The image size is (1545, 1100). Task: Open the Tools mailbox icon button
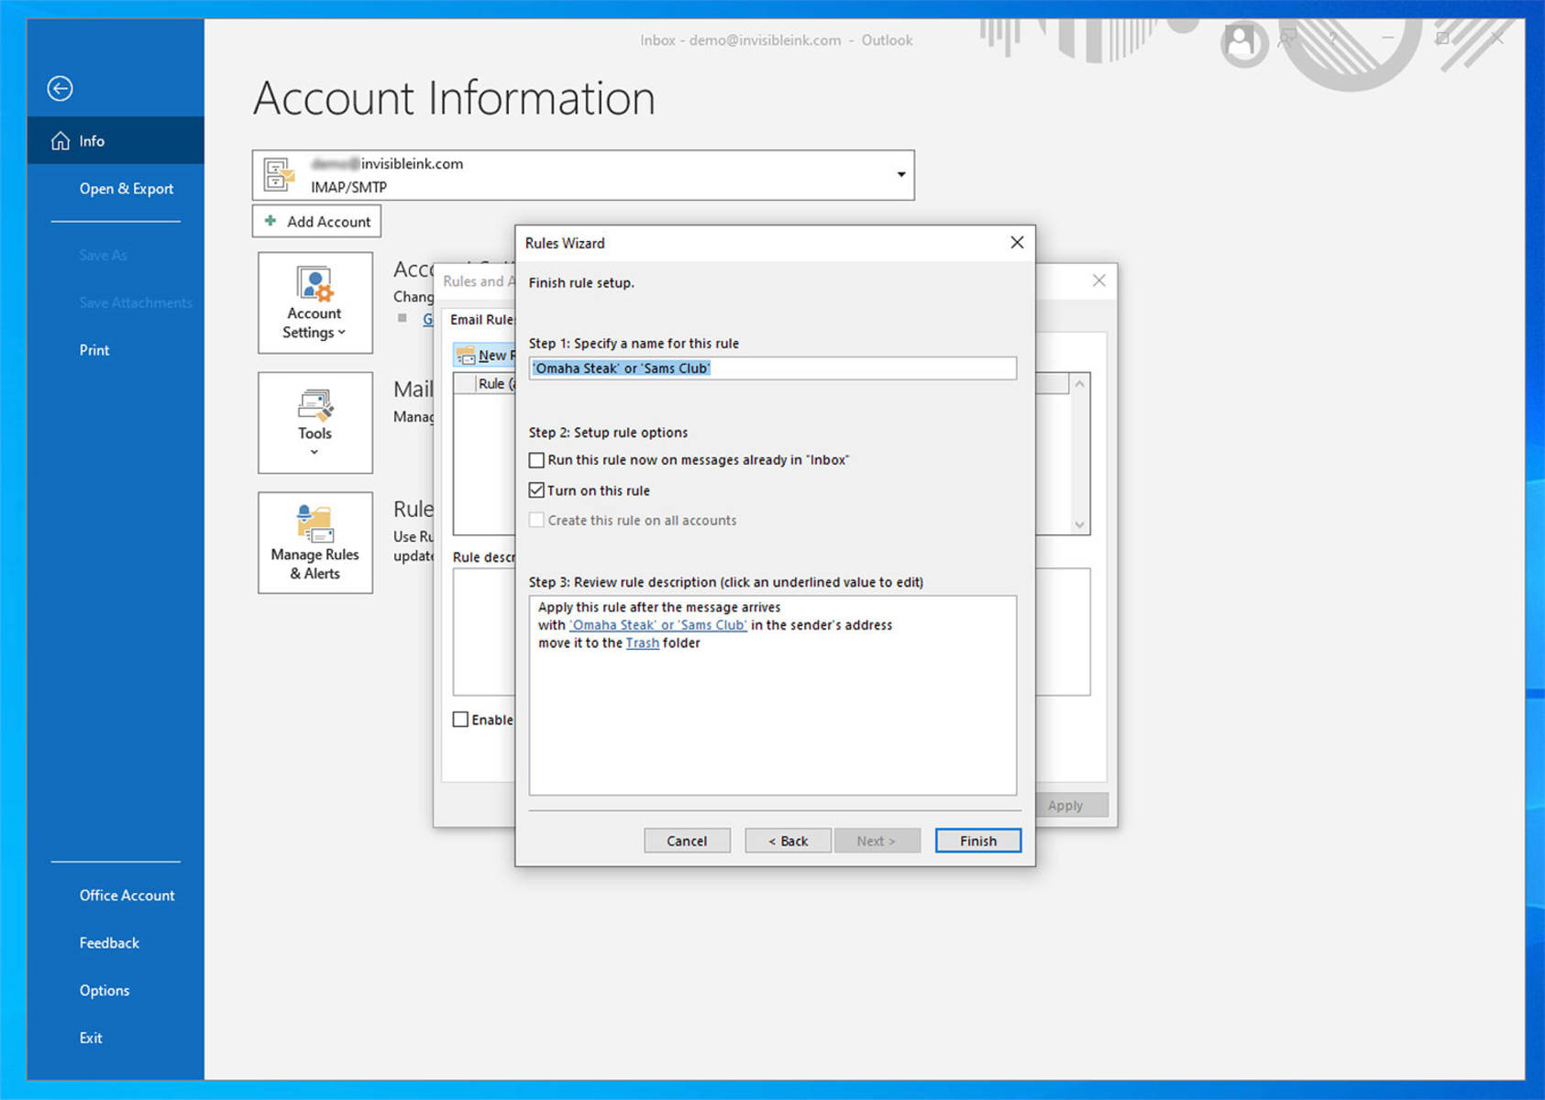pos(315,423)
